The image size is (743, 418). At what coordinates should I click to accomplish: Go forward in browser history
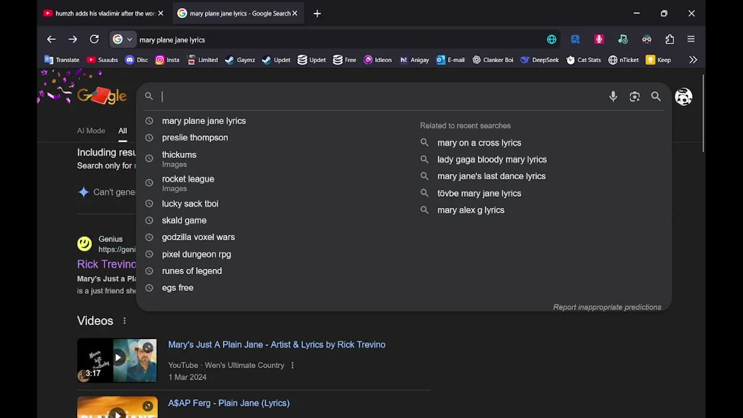pos(73,39)
